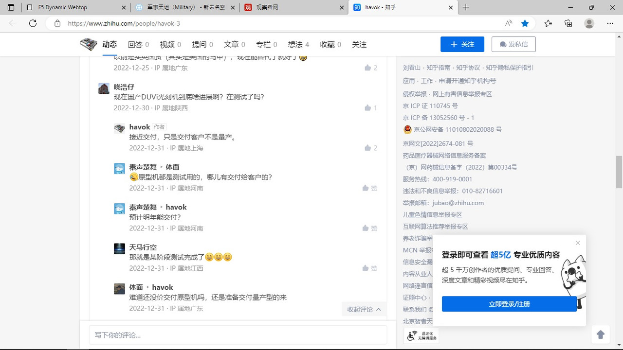623x350 pixels.
Task: Click the 京公网安备 police badge icon
Action: pyautogui.click(x=407, y=129)
